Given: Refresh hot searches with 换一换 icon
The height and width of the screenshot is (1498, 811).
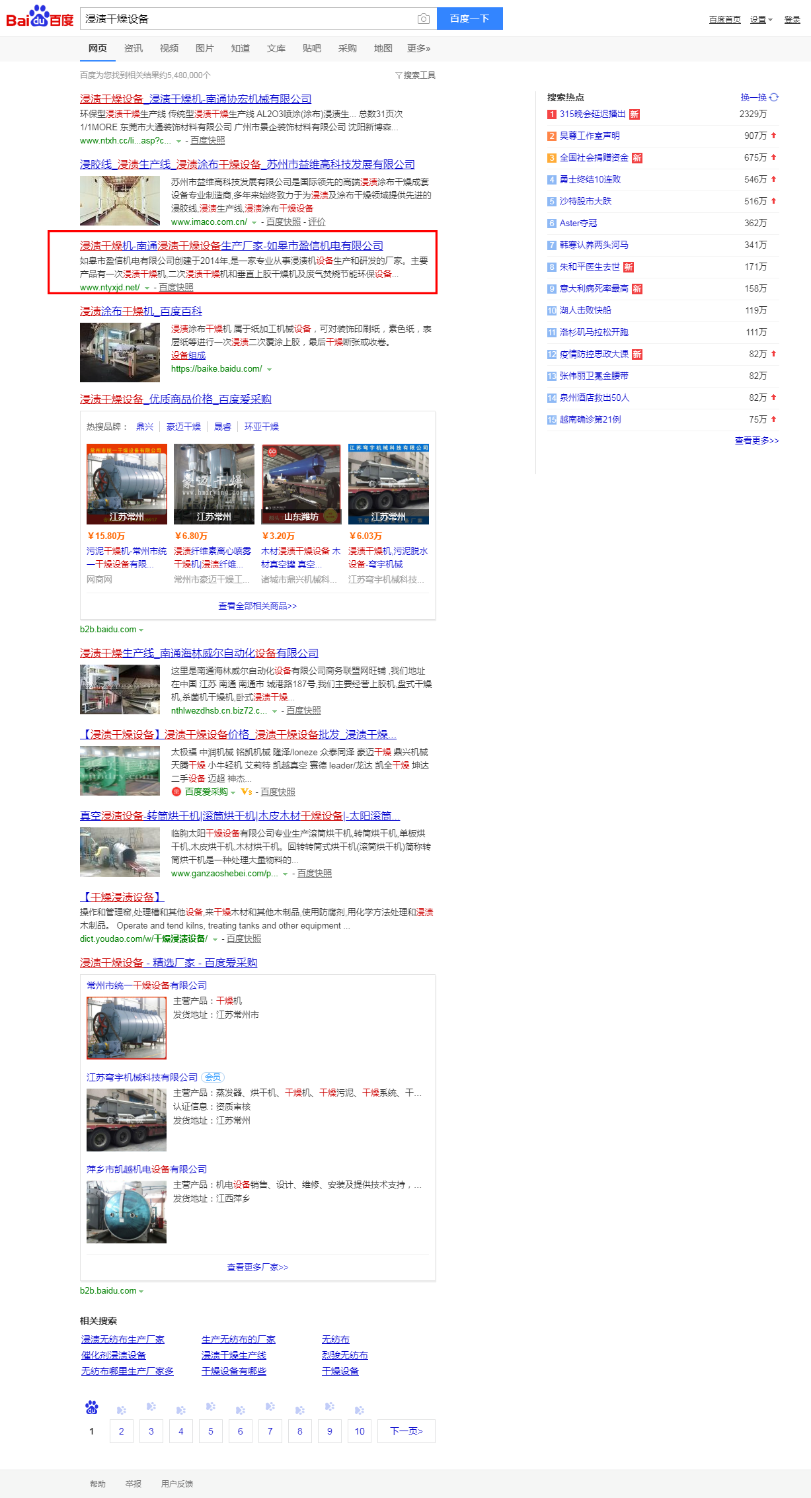Looking at the screenshot, I should coord(774,97).
